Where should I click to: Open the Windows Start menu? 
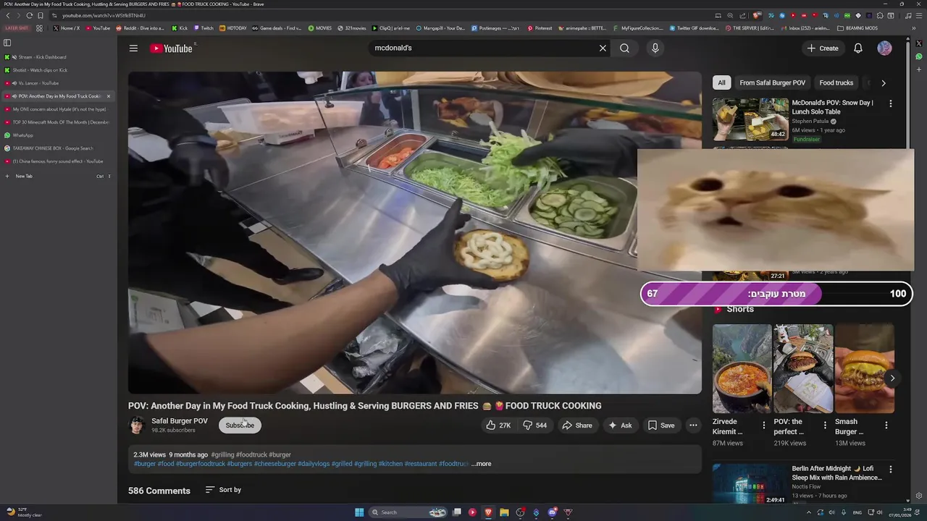(359, 512)
